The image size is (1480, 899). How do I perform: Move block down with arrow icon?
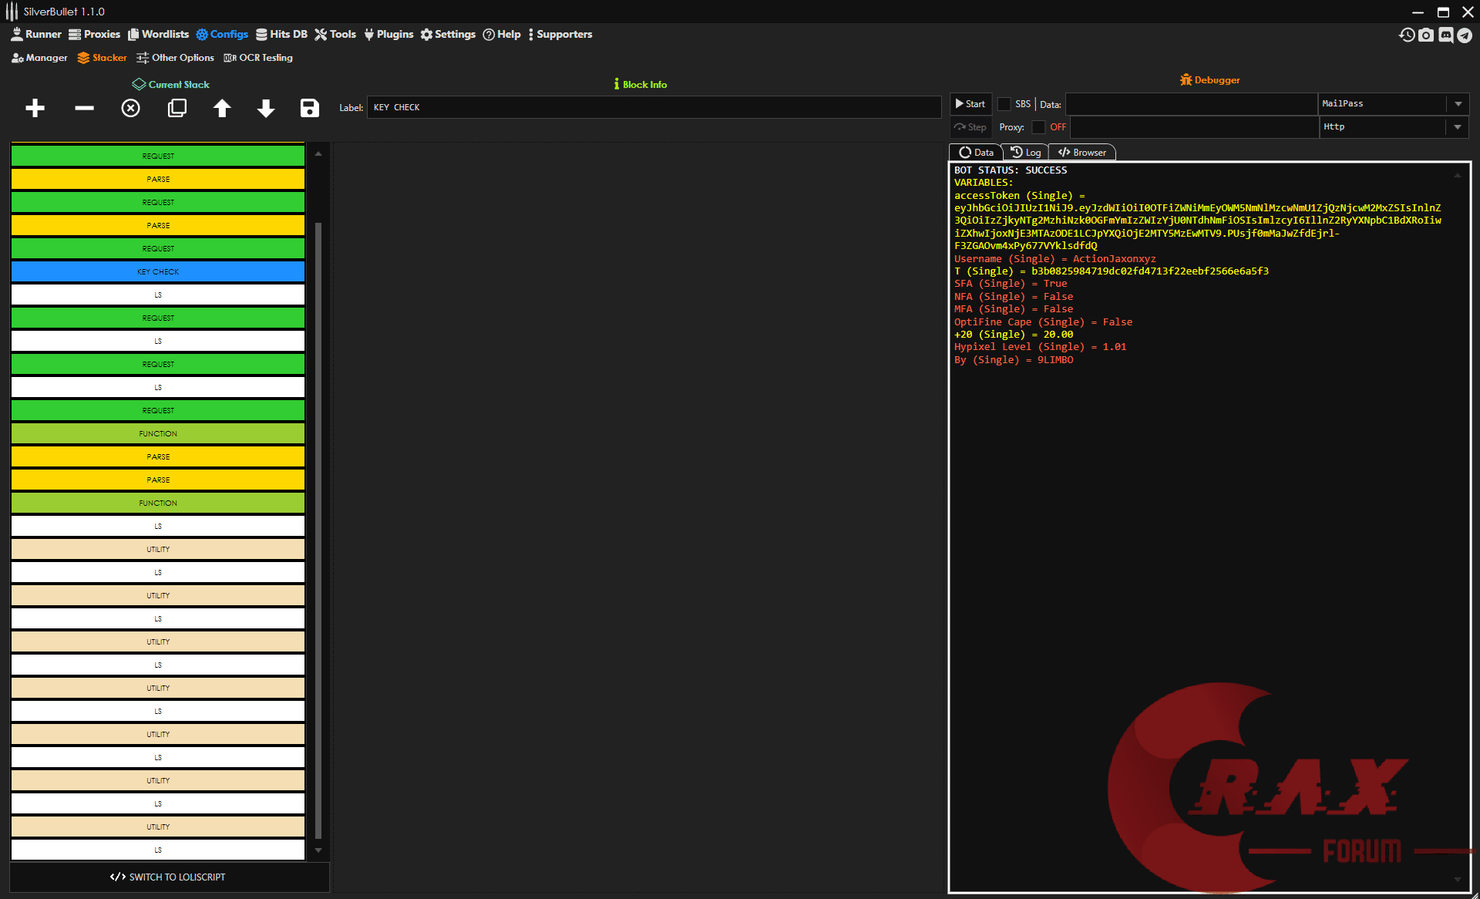[x=266, y=108]
